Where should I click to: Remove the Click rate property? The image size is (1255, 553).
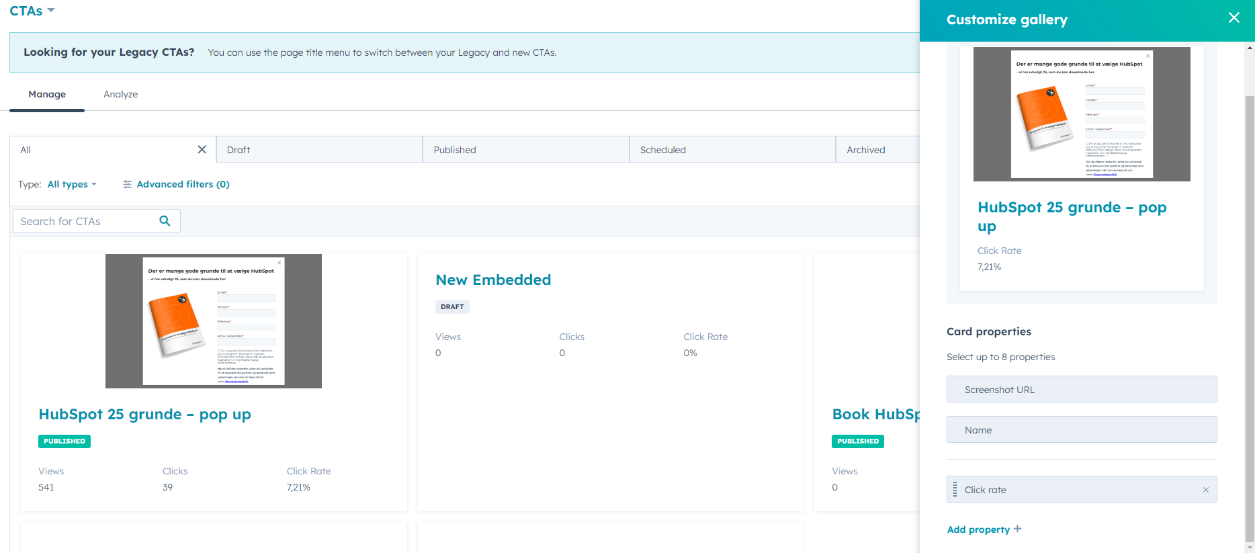pyautogui.click(x=1205, y=490)
